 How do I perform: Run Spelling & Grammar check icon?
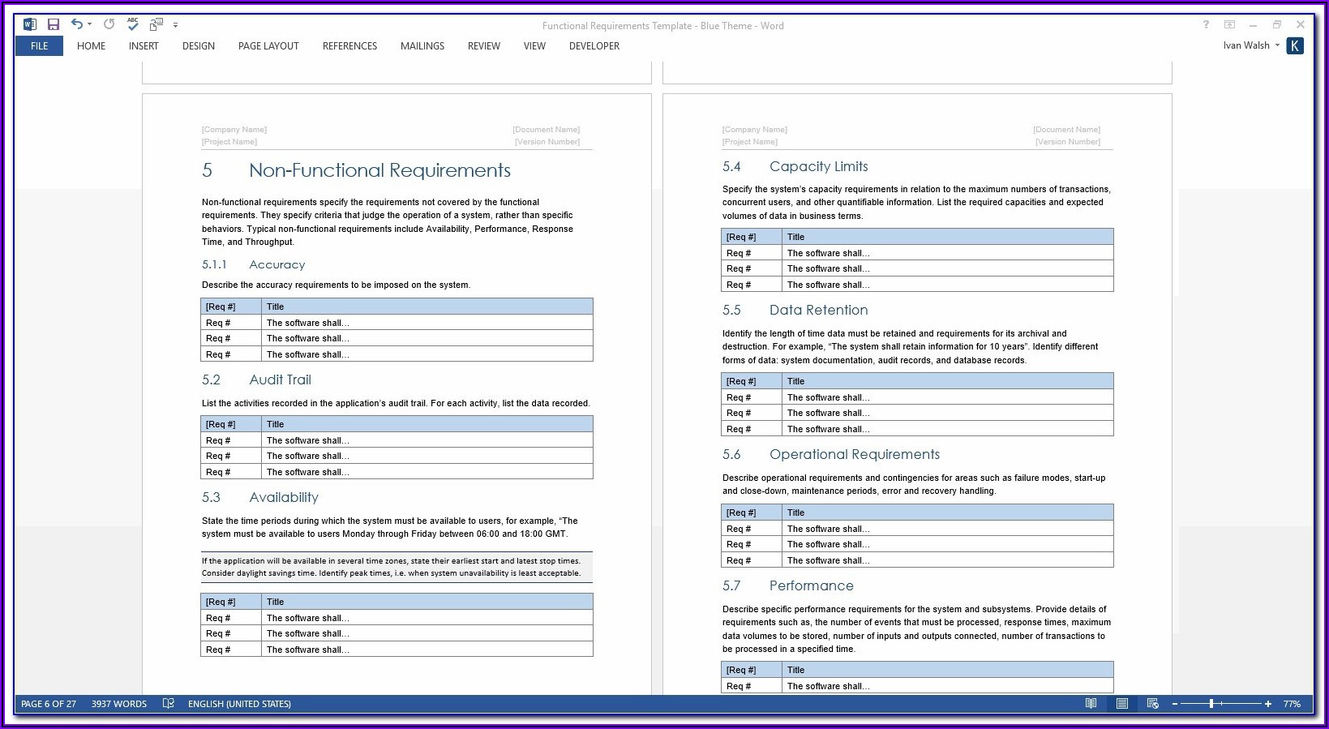133,24
